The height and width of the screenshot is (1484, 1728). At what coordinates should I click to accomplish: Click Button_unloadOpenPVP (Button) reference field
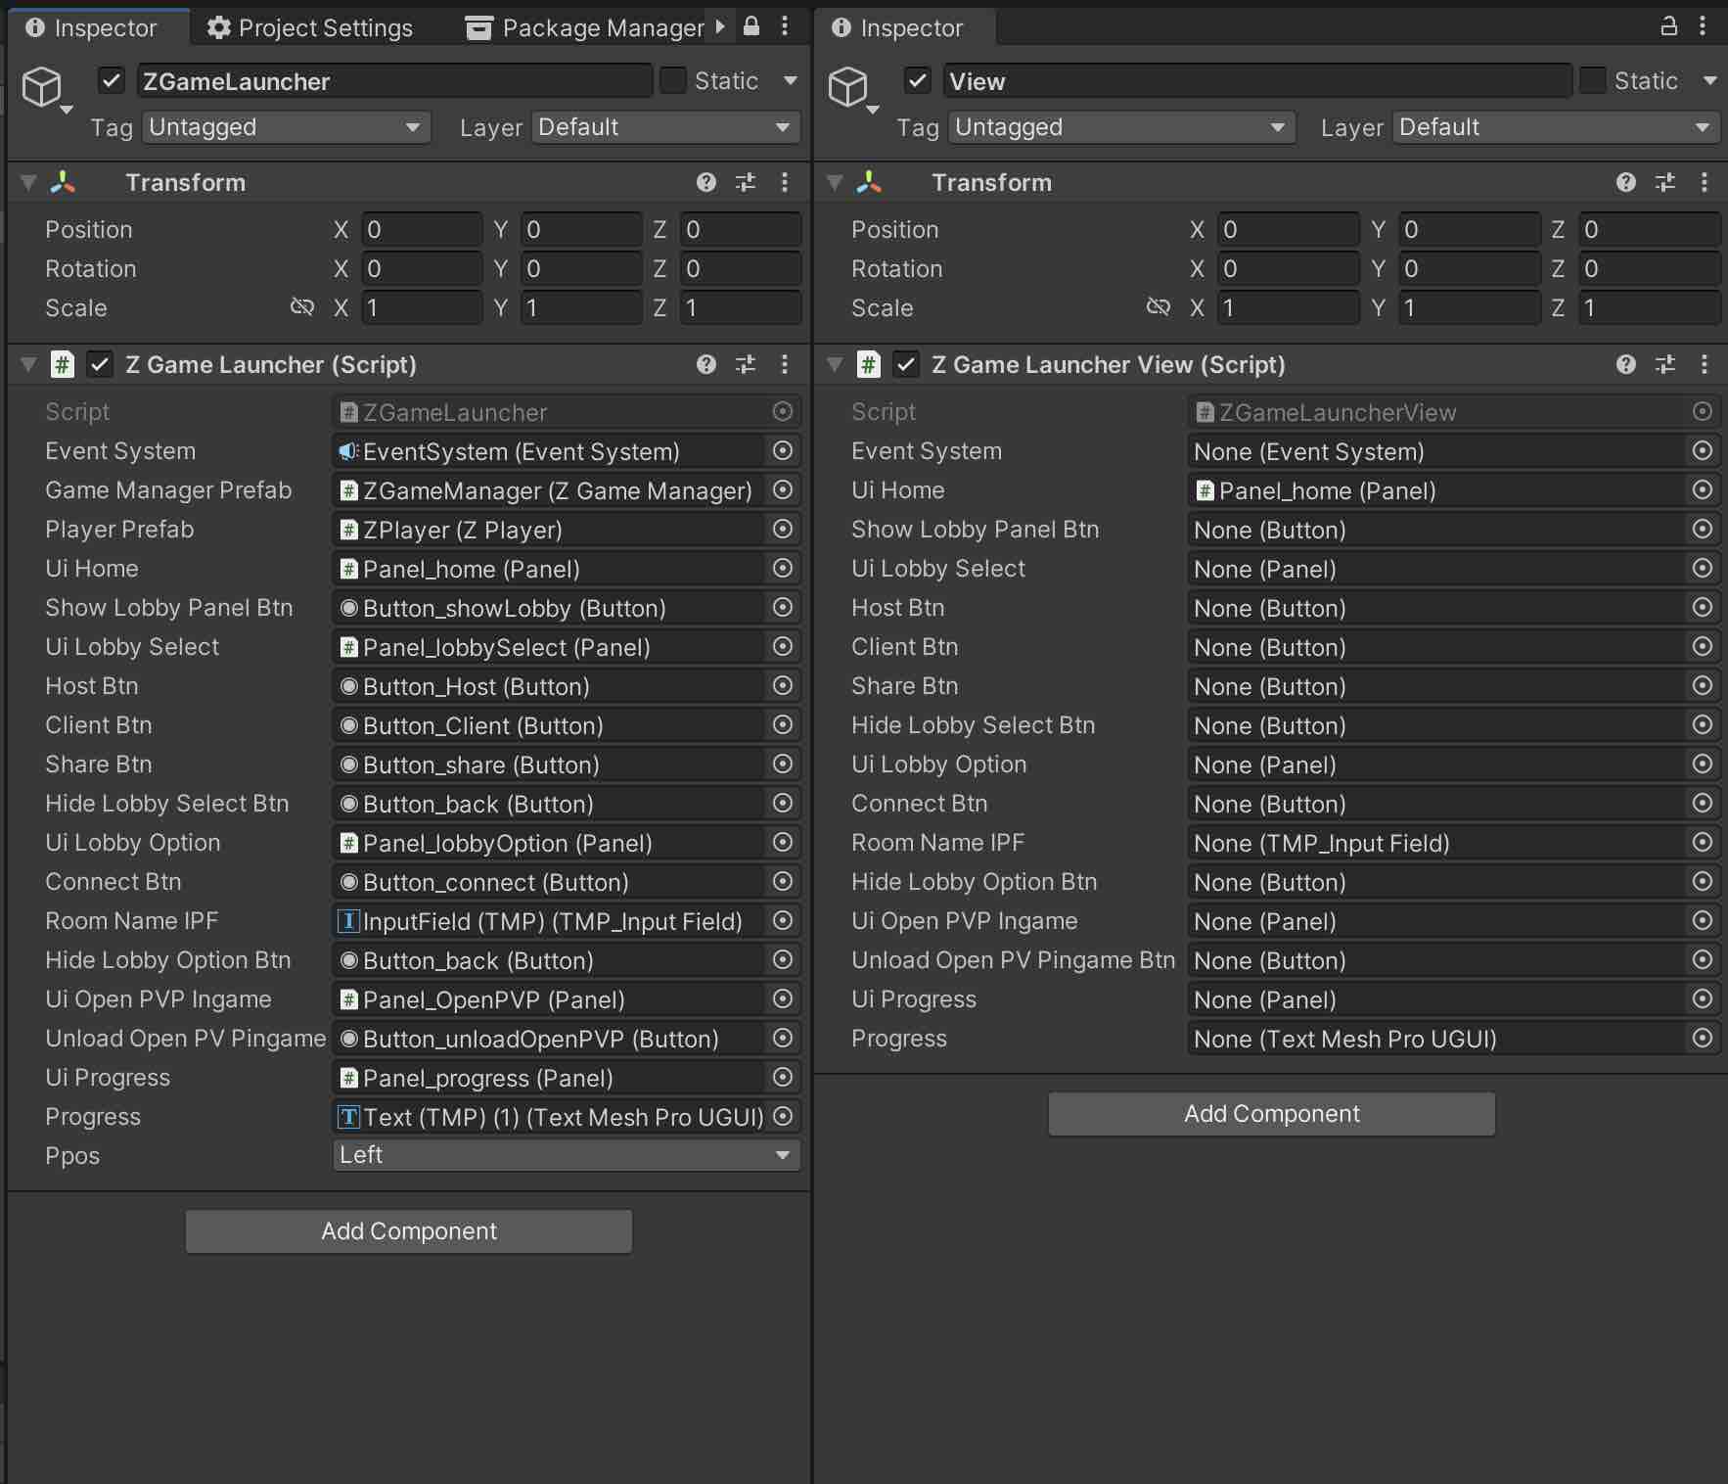pos(548,1039)
